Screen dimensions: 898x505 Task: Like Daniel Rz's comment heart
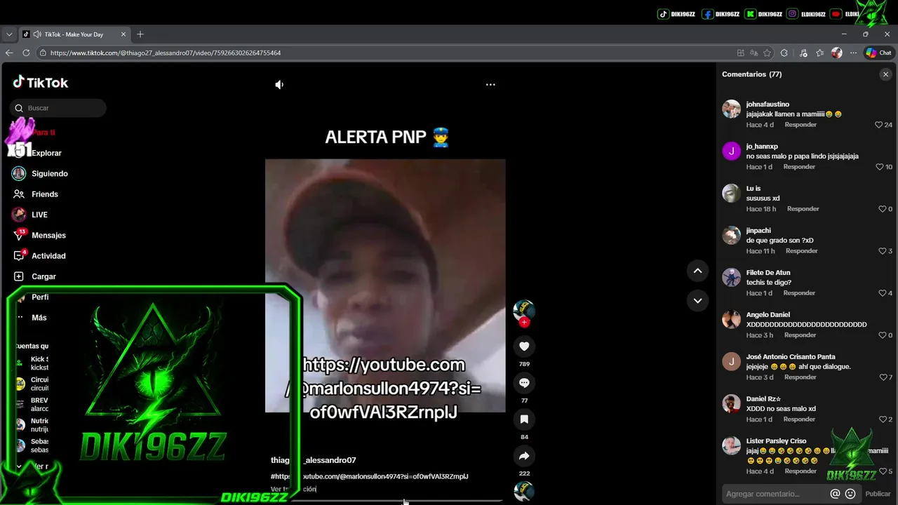[x=882, y=419]
